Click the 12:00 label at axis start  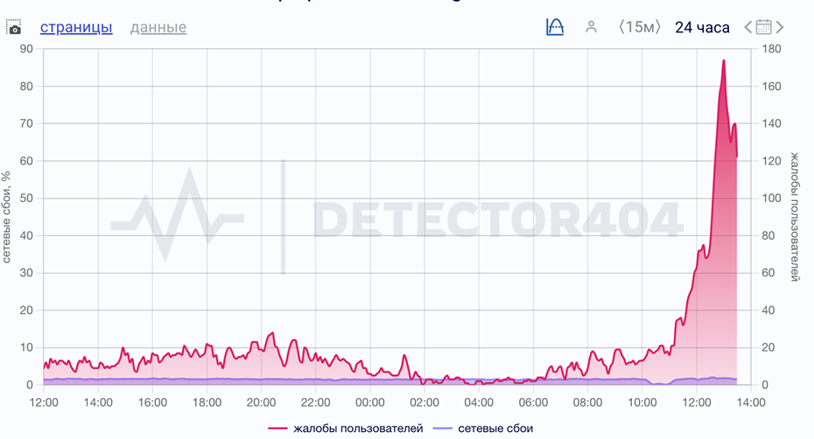coord(44,402)
